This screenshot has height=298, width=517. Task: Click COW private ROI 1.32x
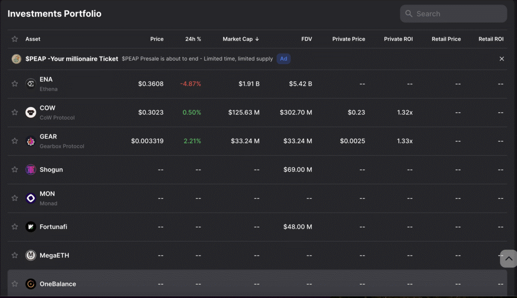click(x=405, y=112)
